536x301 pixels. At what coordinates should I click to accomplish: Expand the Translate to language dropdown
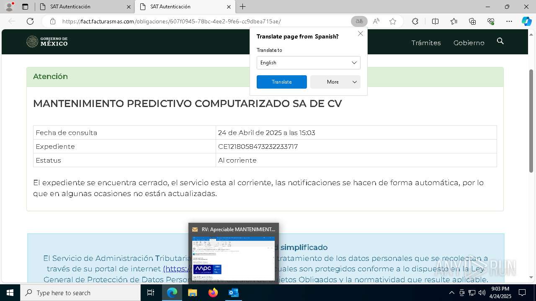click(x=309, y=63)
